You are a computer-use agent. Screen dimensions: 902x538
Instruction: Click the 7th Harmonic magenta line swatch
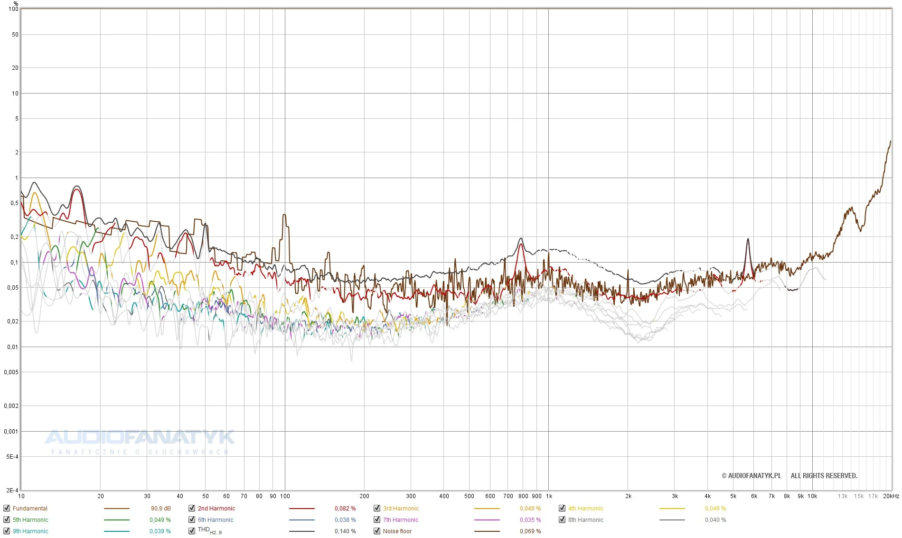487,520
